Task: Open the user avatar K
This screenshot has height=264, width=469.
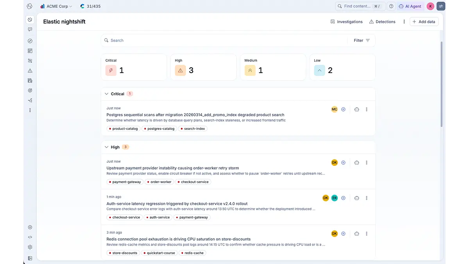Action: coord(430,6)
